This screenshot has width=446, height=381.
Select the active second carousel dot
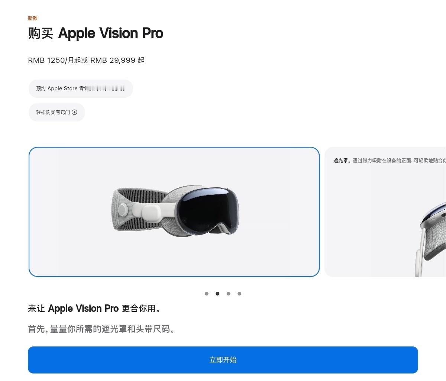click(217, 294)
